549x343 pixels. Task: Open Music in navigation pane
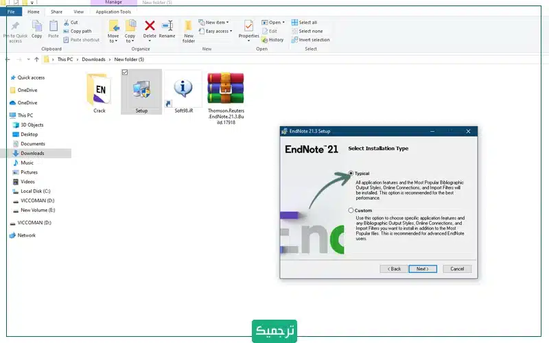pyautogui.click(x=23, y=163)
